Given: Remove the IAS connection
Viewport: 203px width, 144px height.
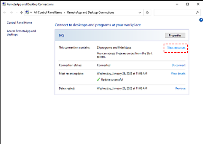Looking at the screenshot, I should 180,89.
